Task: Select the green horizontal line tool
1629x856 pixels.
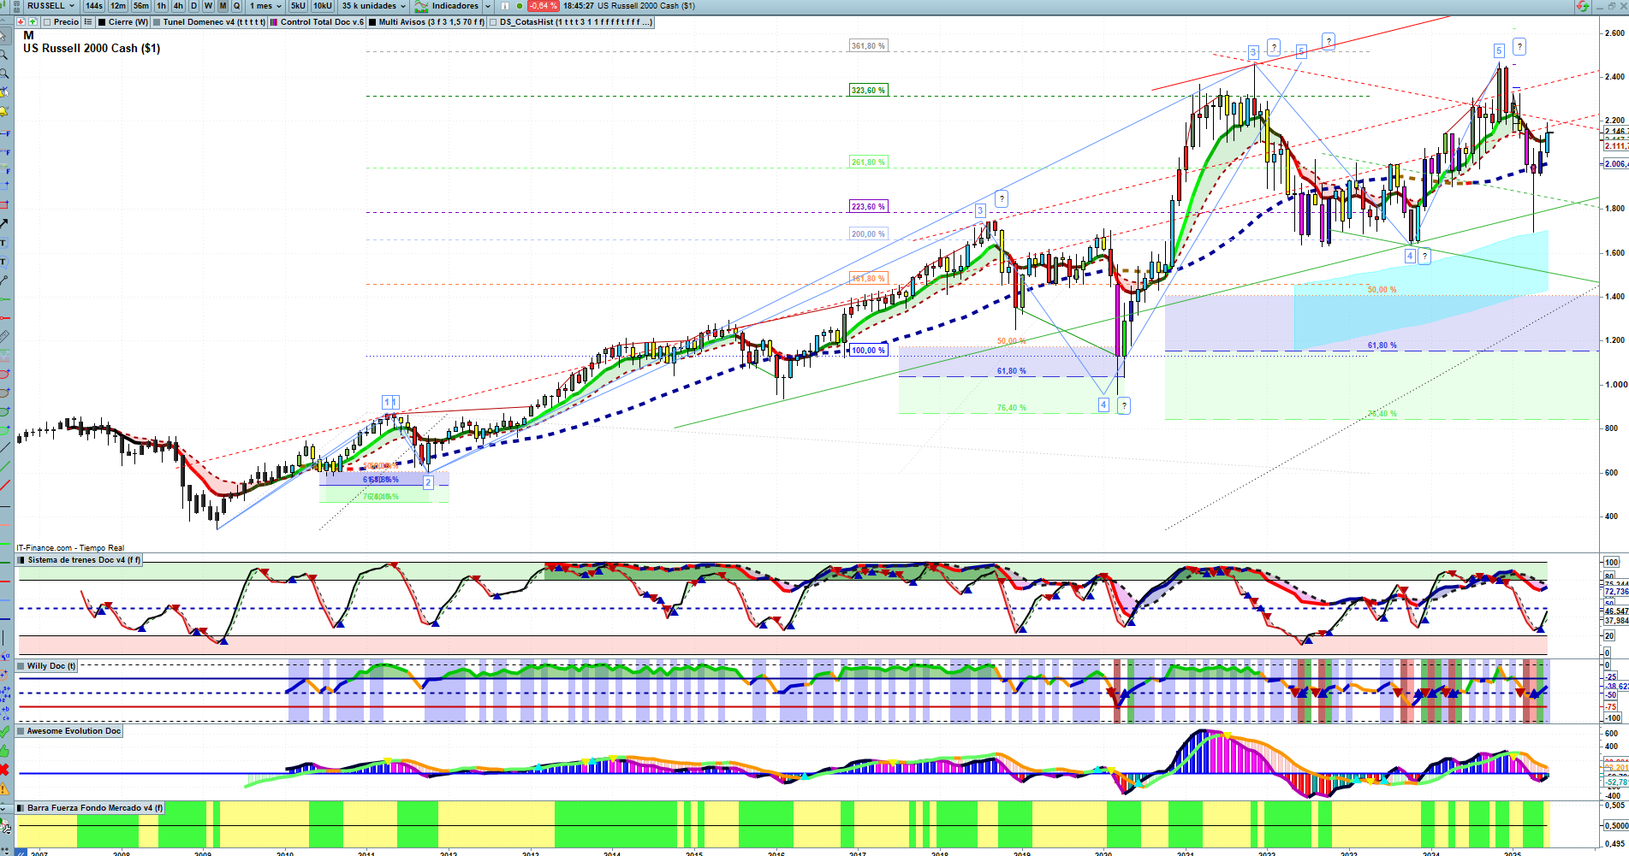Action: click(x=4, y=298)
